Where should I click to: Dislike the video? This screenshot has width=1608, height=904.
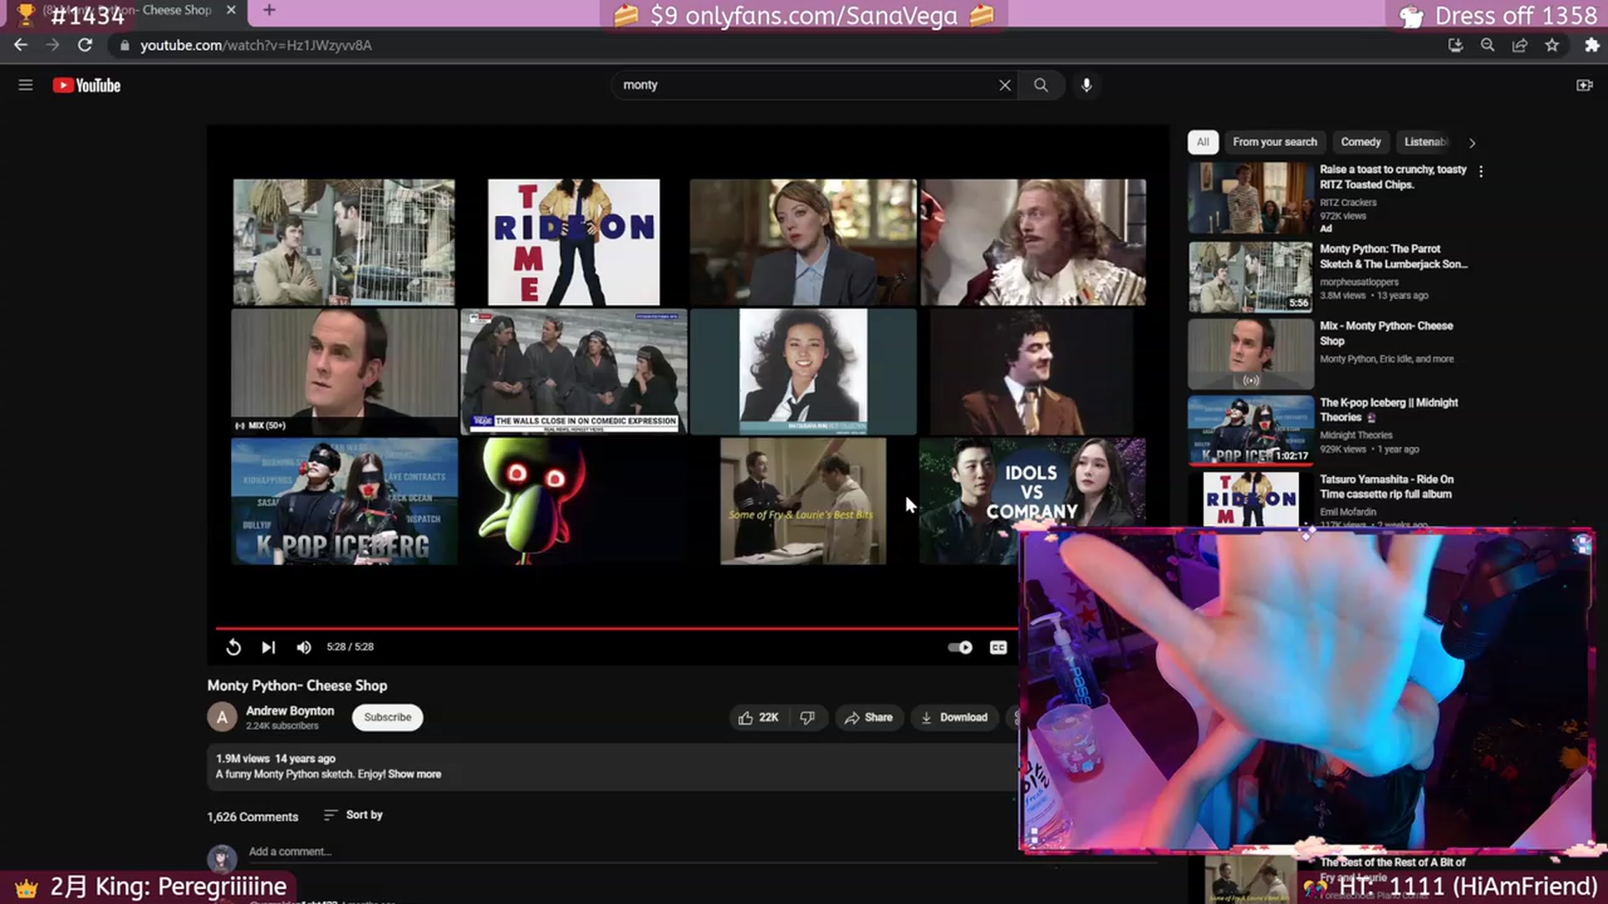point(808,717)
